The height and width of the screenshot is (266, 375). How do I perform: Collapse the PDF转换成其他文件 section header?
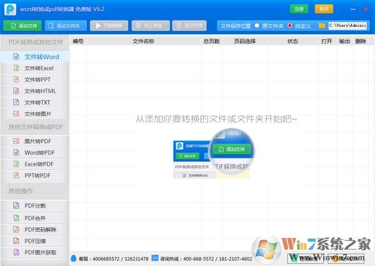pos(35,42)
